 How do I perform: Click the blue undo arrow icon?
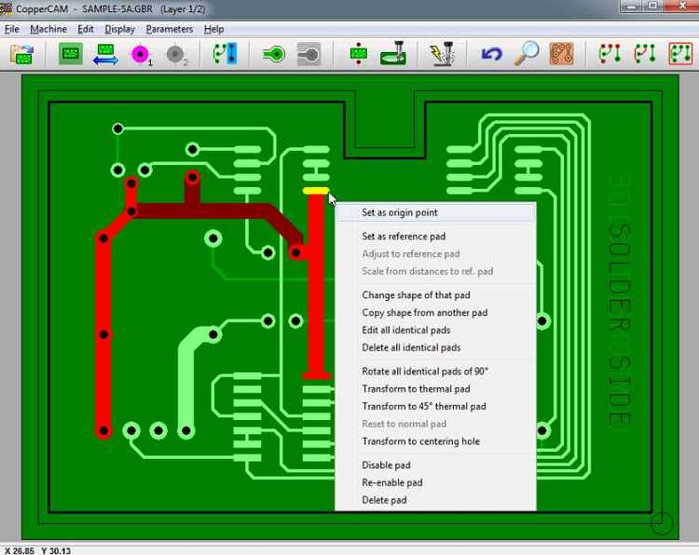tap(492, 54)
